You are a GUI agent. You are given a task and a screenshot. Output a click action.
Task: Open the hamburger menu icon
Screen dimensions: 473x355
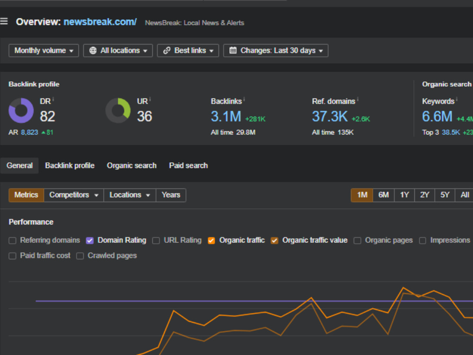click(x=4, y=21)
